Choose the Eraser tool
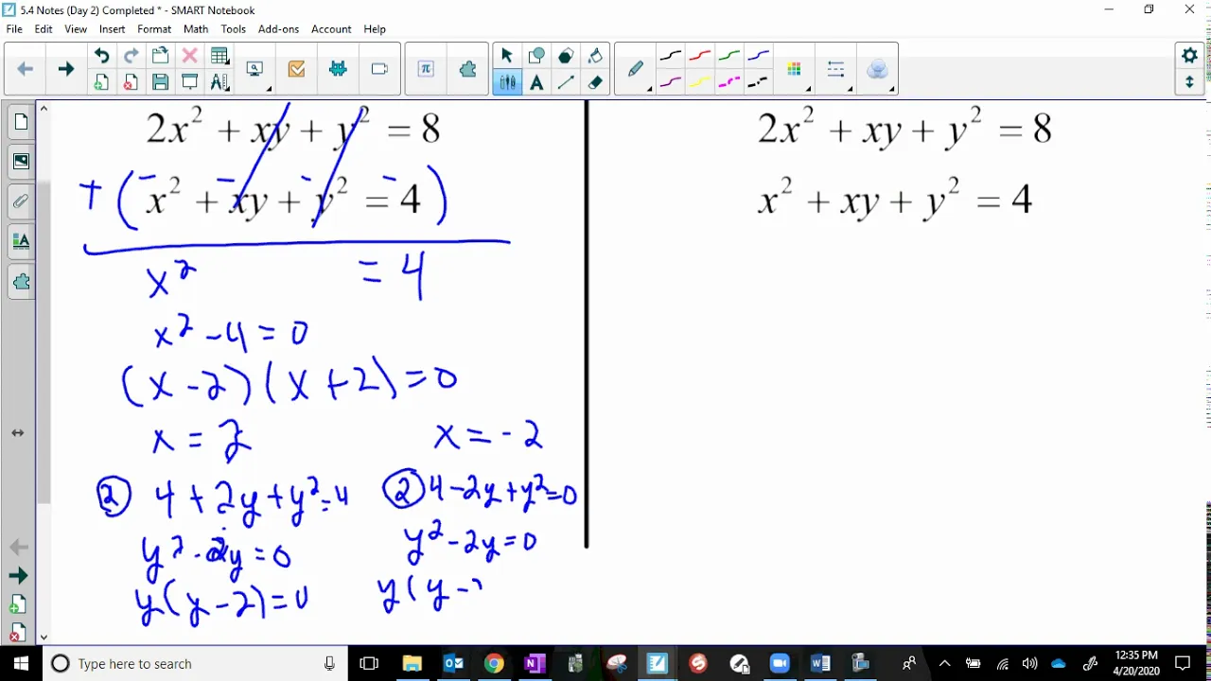The height and width of the screenshot is (681, 1211). 595,82
